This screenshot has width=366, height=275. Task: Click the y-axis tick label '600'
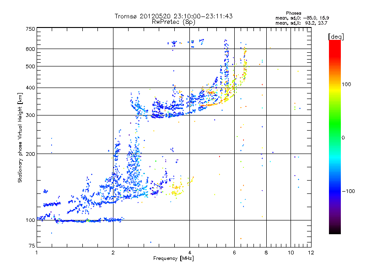pyautogui.click(x=30, y=49)
